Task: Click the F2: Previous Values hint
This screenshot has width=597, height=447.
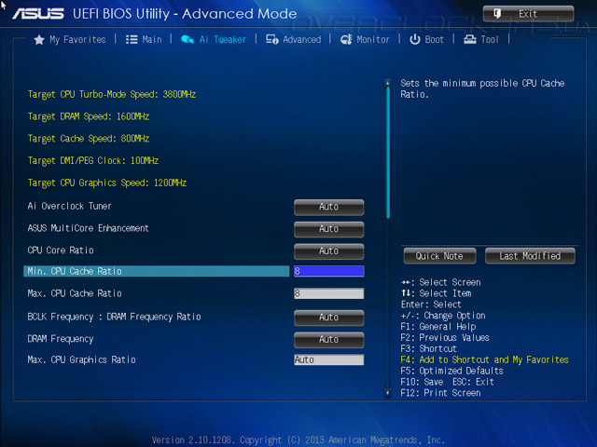Action: click(x=445, y=338)
